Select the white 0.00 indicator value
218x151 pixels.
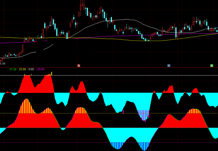pos(31,69)
